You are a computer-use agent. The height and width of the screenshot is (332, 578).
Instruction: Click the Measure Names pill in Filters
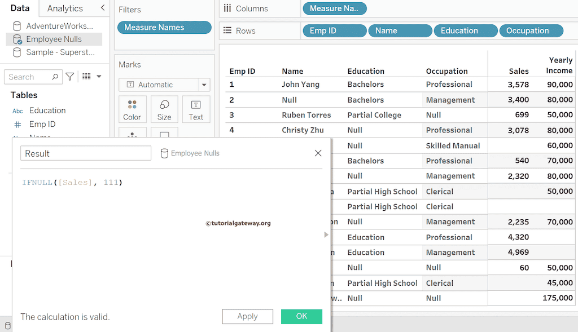164,28
